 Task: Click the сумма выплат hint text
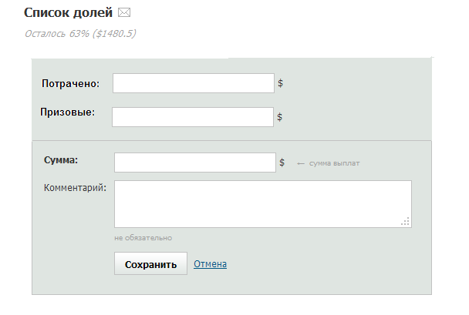coord(334,163)
